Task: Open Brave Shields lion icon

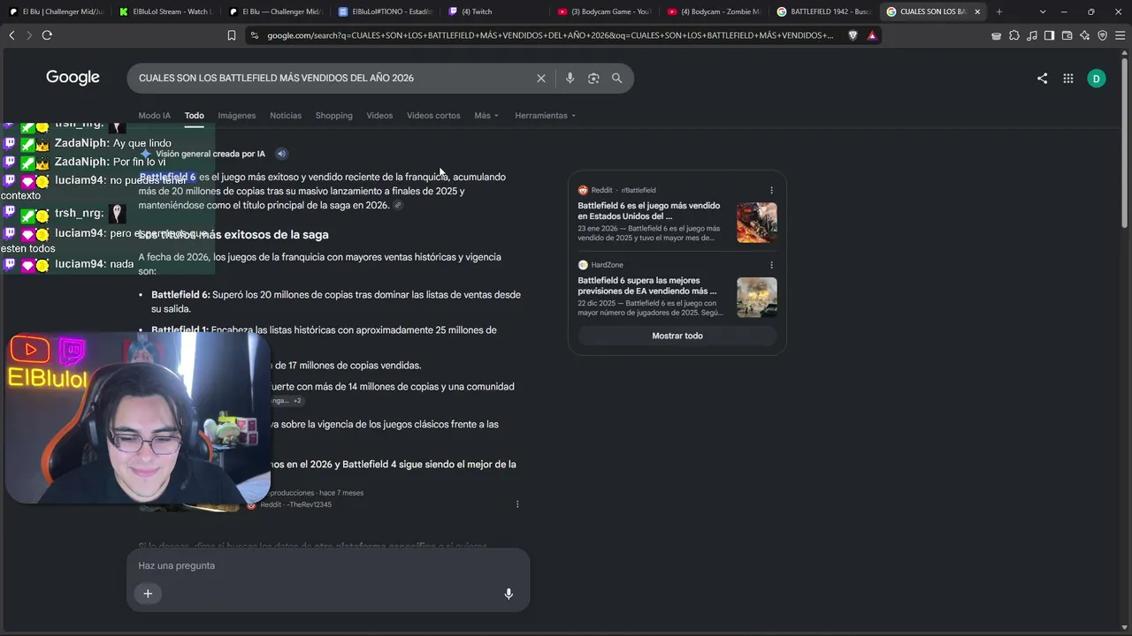Action: click(853, 35)
